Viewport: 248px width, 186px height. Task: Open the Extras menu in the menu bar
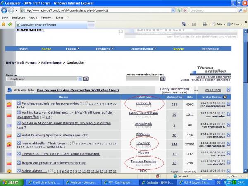tap(60, 17)
